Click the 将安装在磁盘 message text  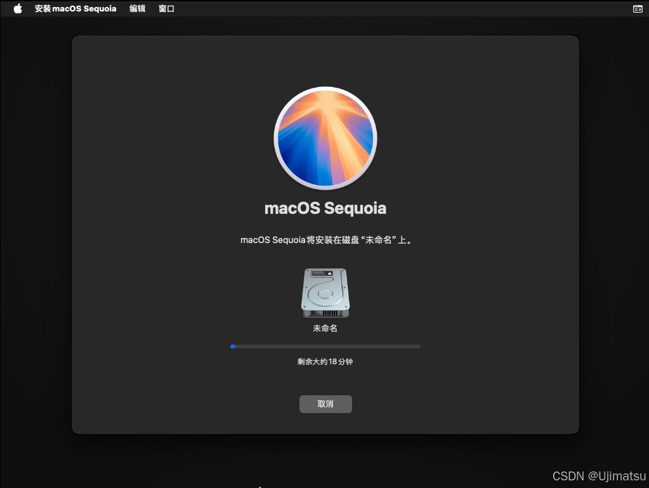click(x=327, y=240)
